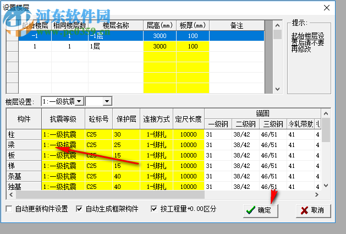The width and height of the screenshot is (346, 234).
Task: Toggle 按工程量+0.00区分 checkbox
Action: pos(154,209)
